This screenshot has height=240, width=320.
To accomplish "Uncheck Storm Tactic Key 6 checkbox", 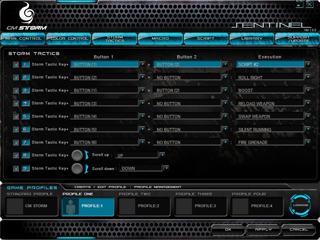I will click(x=16, y=129).
